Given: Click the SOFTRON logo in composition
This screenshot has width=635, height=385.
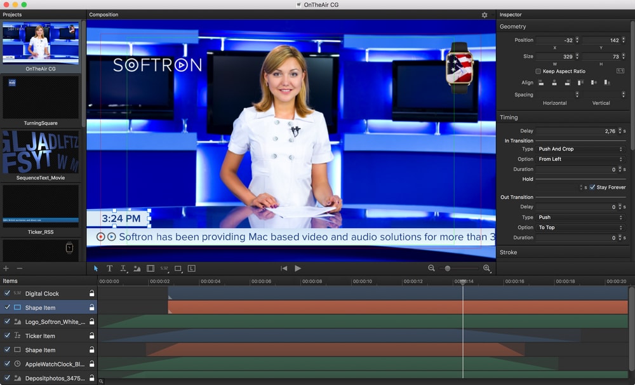Looking at the screenshot, I should tap(157, 65).
